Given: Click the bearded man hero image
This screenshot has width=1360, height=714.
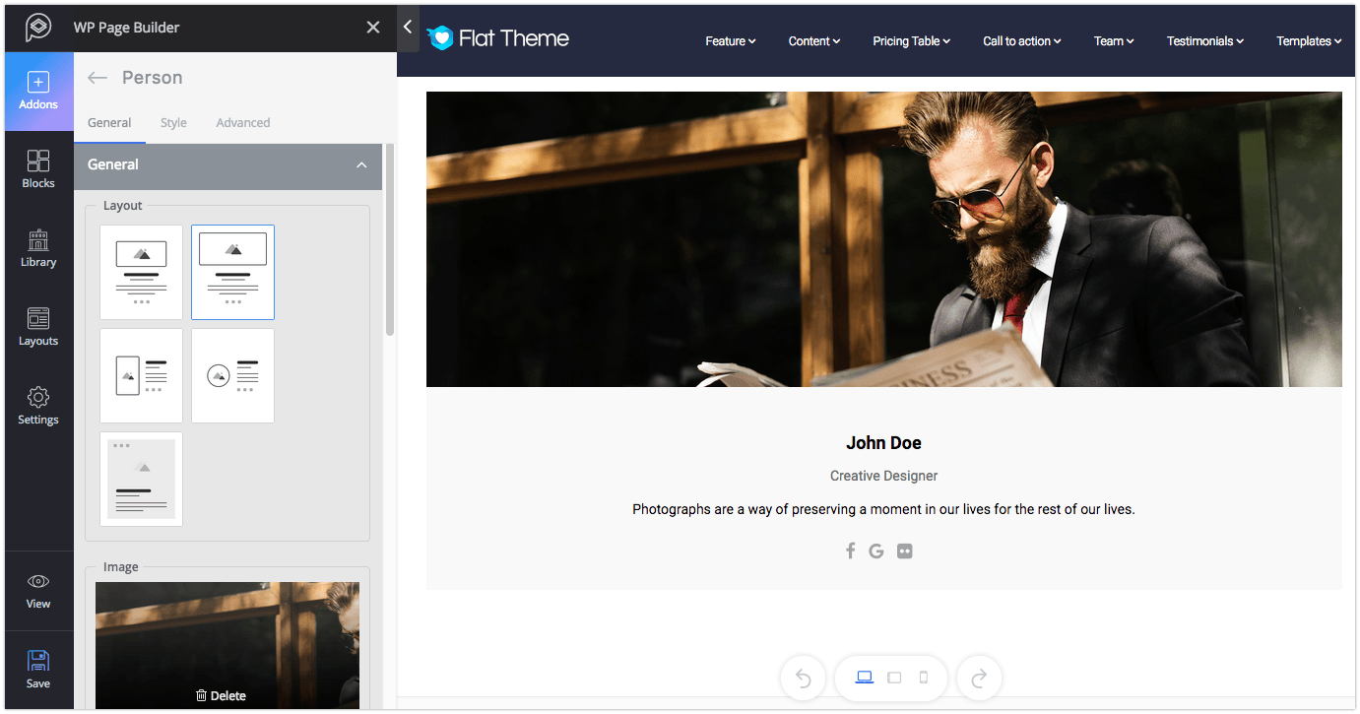Looking at the screenshot, I should 883,239.
